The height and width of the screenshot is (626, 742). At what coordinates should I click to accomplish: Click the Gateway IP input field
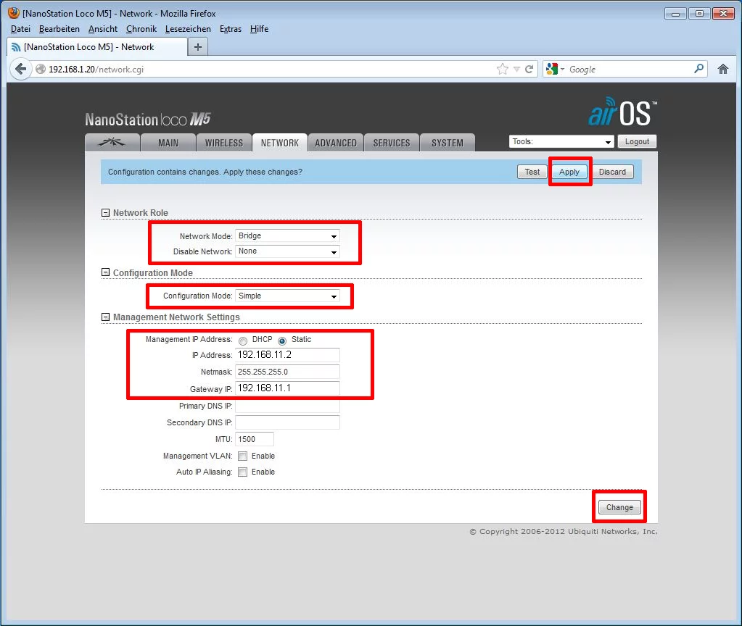[x=287, y=388]
